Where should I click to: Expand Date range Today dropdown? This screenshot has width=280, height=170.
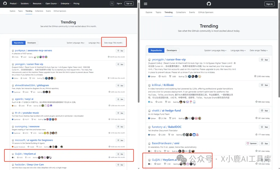pyautogui.click(x=258, y=50)
